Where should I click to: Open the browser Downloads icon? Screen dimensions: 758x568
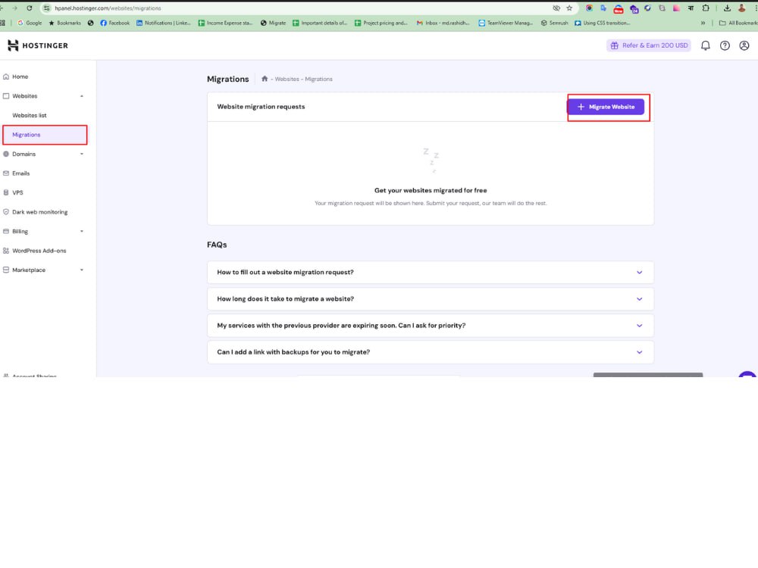coord(727,8)
